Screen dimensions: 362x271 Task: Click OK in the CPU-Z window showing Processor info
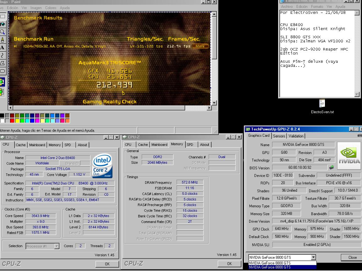click(x=107, y=264)
